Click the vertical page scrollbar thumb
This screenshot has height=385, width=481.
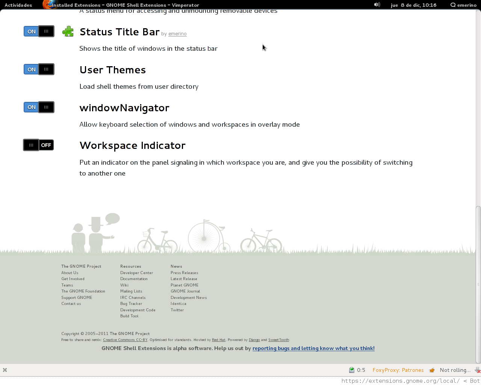[478, 285]
